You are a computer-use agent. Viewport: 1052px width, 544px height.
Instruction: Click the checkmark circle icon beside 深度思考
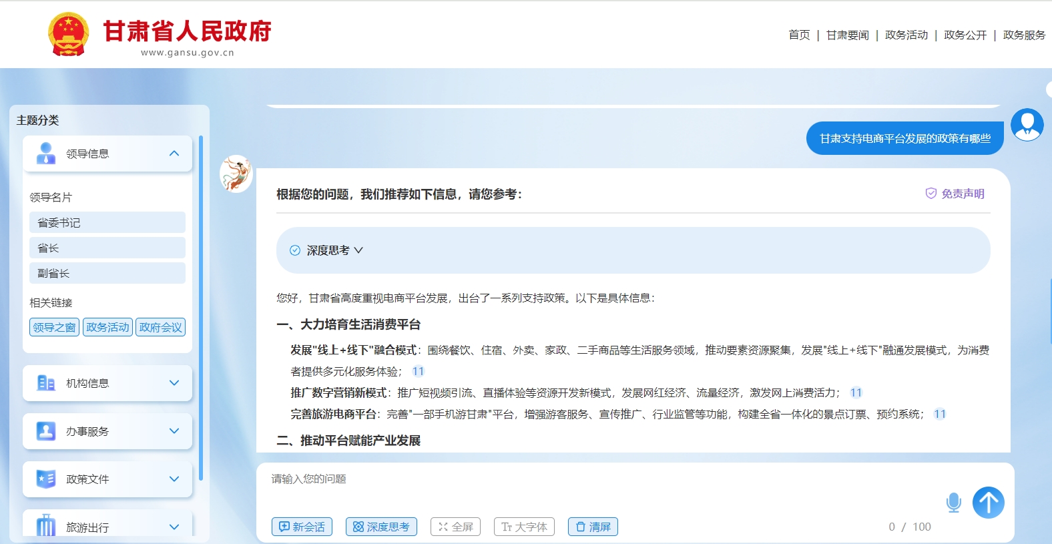[295, 250]
